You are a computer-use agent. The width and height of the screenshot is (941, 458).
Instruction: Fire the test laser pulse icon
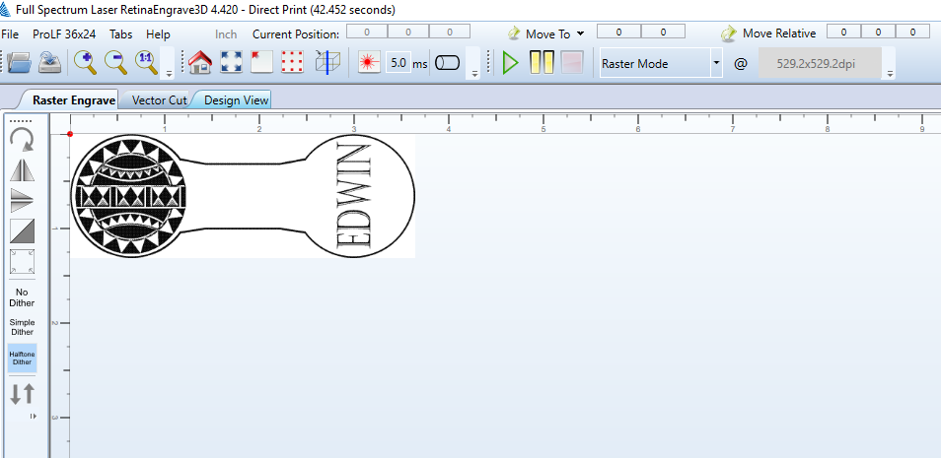pos(369,62)
